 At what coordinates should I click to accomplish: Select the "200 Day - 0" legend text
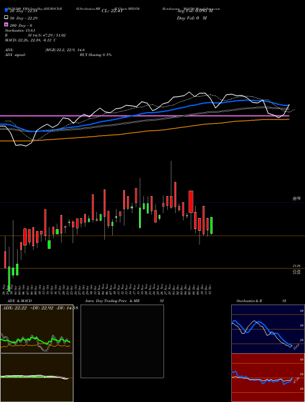click(21, 26)
